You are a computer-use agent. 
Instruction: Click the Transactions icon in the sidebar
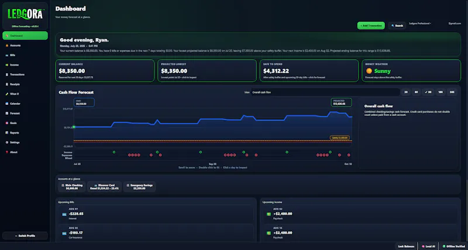(x=6, y=75)
